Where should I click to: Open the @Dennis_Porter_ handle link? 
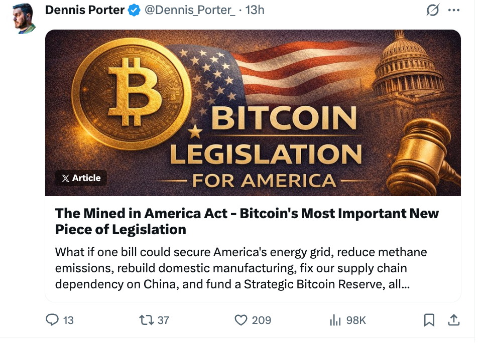(190, 10)
